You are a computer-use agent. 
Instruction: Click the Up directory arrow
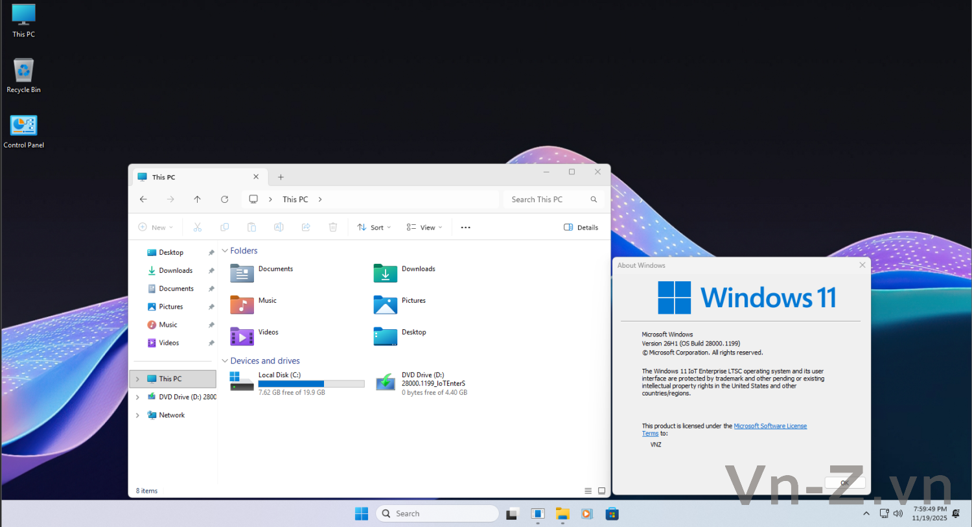(197, 200)
